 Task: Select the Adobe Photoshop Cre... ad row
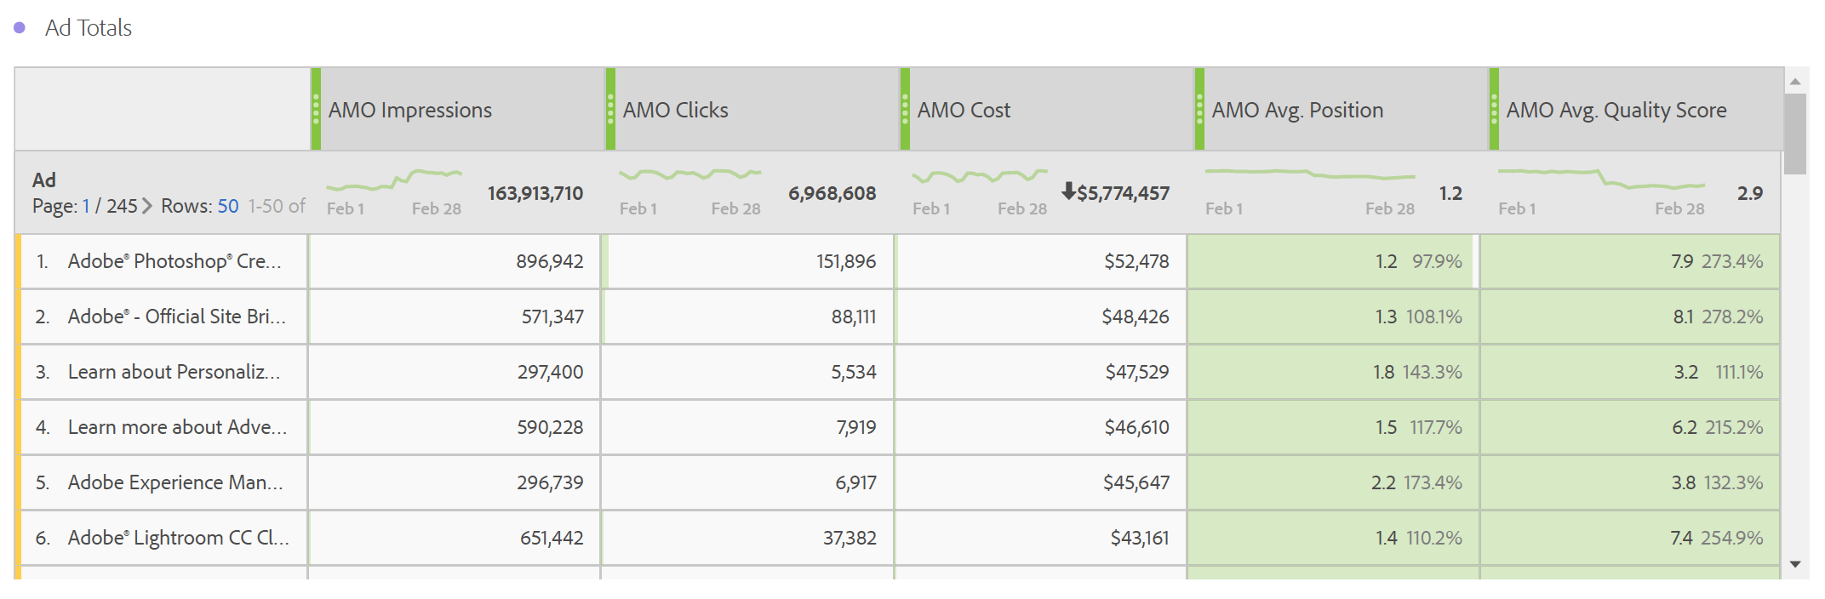pyautogui.click(x=174, y=261)
